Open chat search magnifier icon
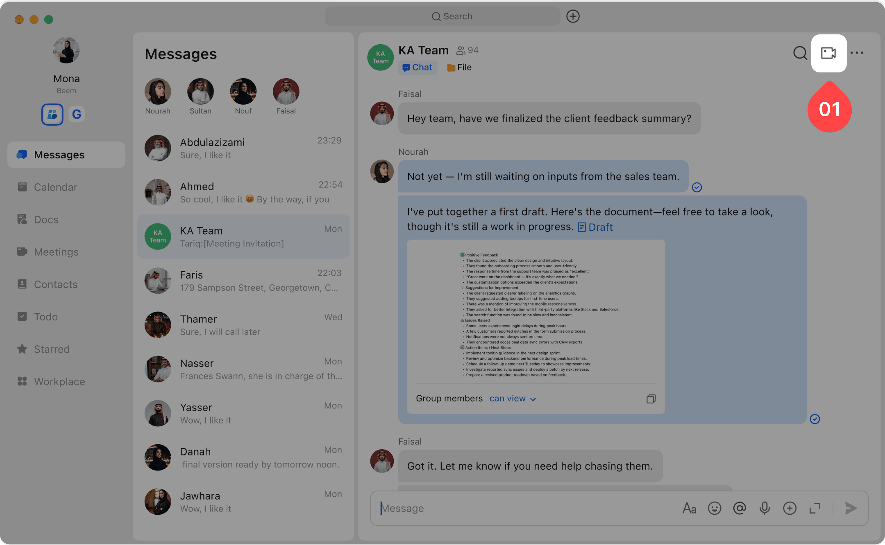This screenshot has width=885, height=545. pos(800,53)
